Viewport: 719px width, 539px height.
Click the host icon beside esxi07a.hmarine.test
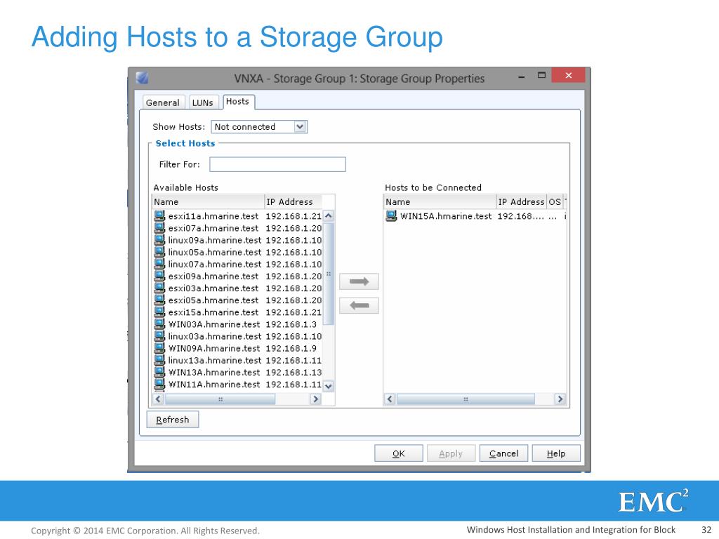(159, 228)
